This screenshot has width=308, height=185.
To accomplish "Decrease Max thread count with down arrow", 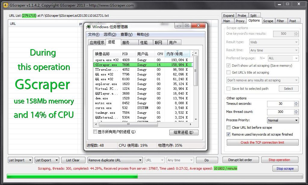I will [x=296, y=113].
